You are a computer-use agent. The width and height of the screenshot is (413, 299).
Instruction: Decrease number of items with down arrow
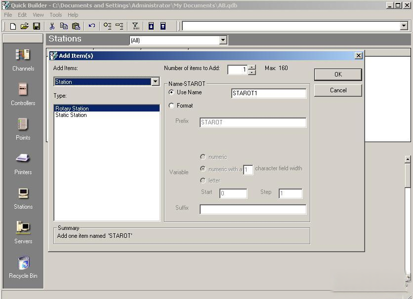(x=252, y=73)
